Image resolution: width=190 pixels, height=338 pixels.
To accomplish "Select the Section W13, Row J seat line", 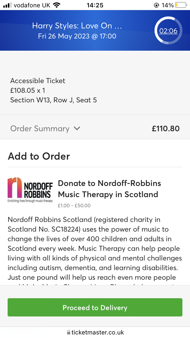I will coord(53,100).
